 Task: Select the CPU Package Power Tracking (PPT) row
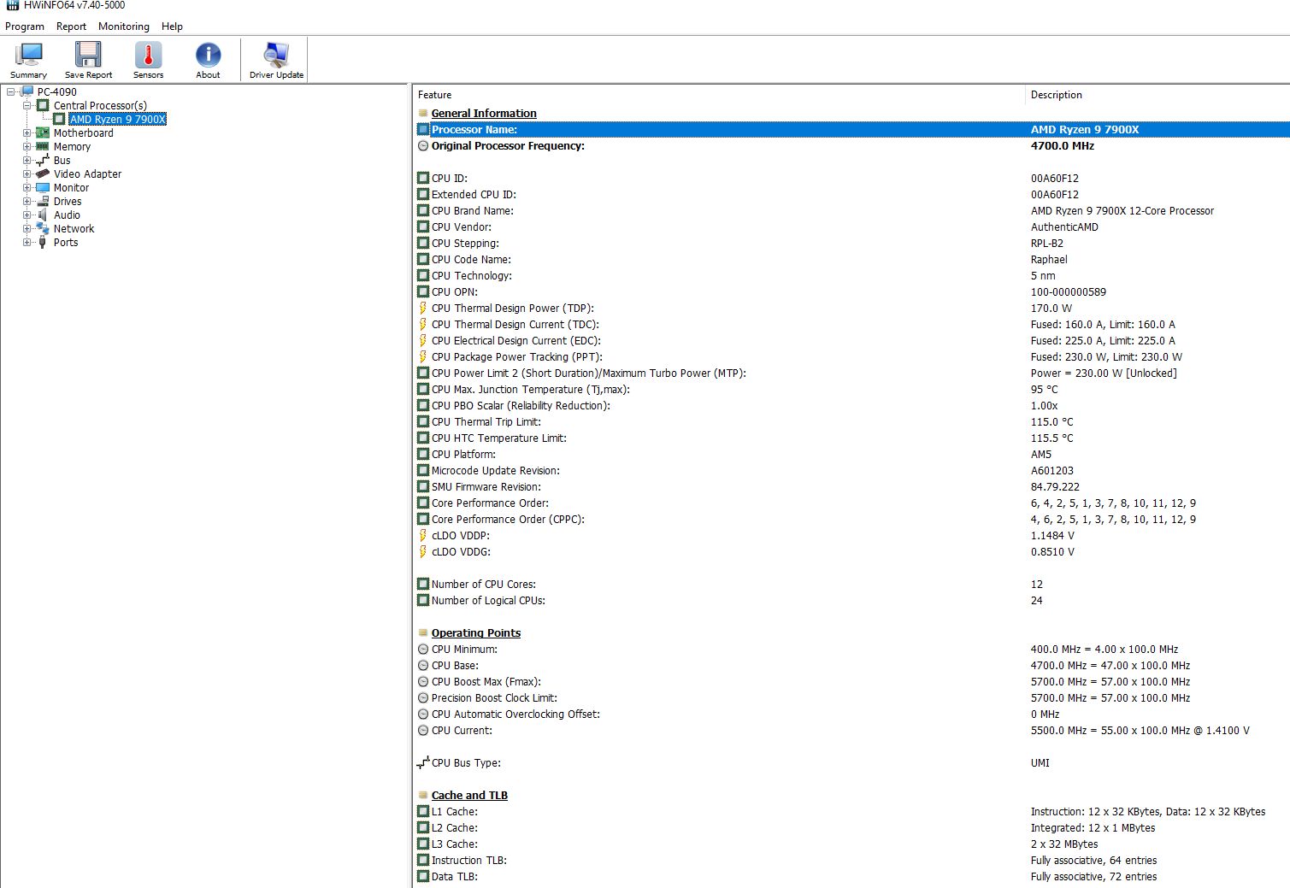click(x=851, y=357)
